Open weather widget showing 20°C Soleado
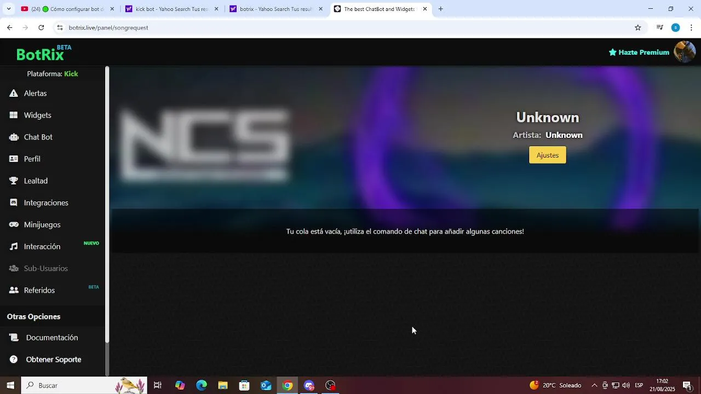 [555, 385]
